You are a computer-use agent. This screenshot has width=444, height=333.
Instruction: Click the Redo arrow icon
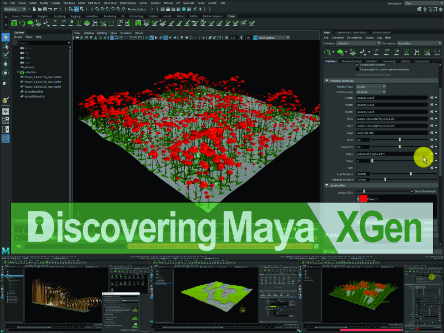coord(56,9)
